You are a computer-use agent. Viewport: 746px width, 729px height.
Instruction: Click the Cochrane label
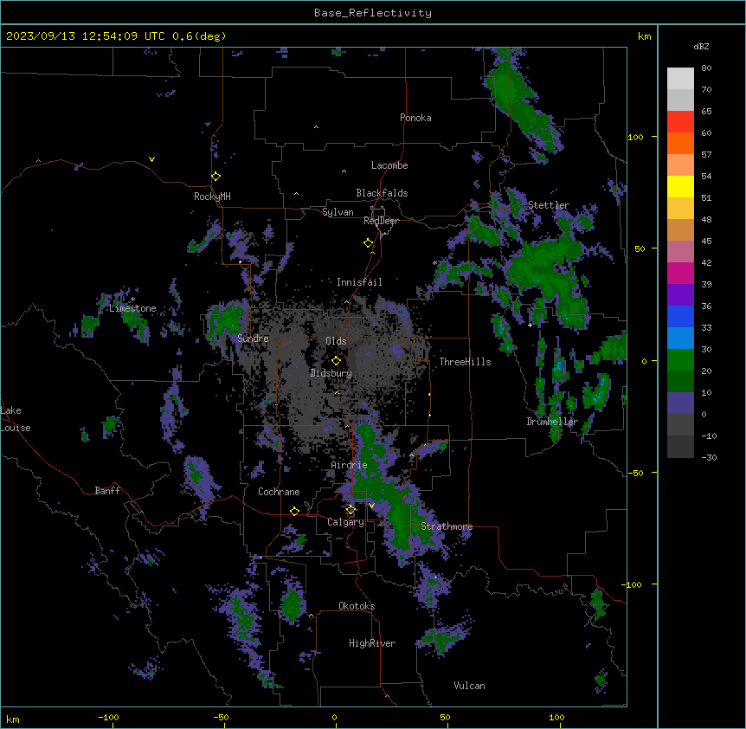pos(279,492)
